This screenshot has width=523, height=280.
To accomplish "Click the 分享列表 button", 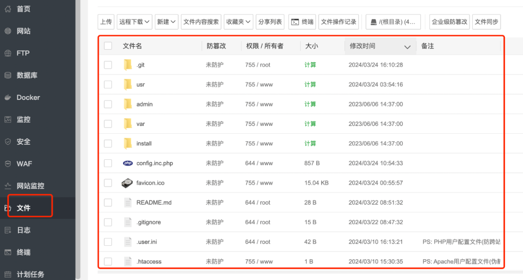I will [270, 22].
